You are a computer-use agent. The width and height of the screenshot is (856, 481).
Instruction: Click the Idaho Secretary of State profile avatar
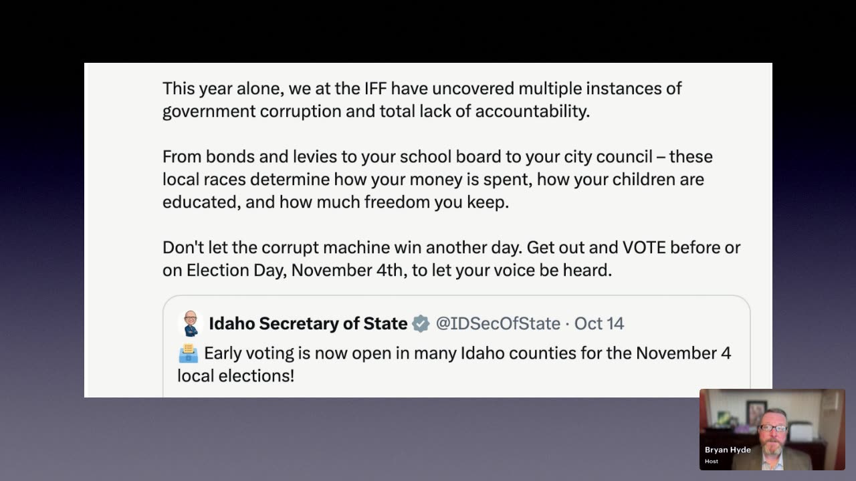point(191,323)
